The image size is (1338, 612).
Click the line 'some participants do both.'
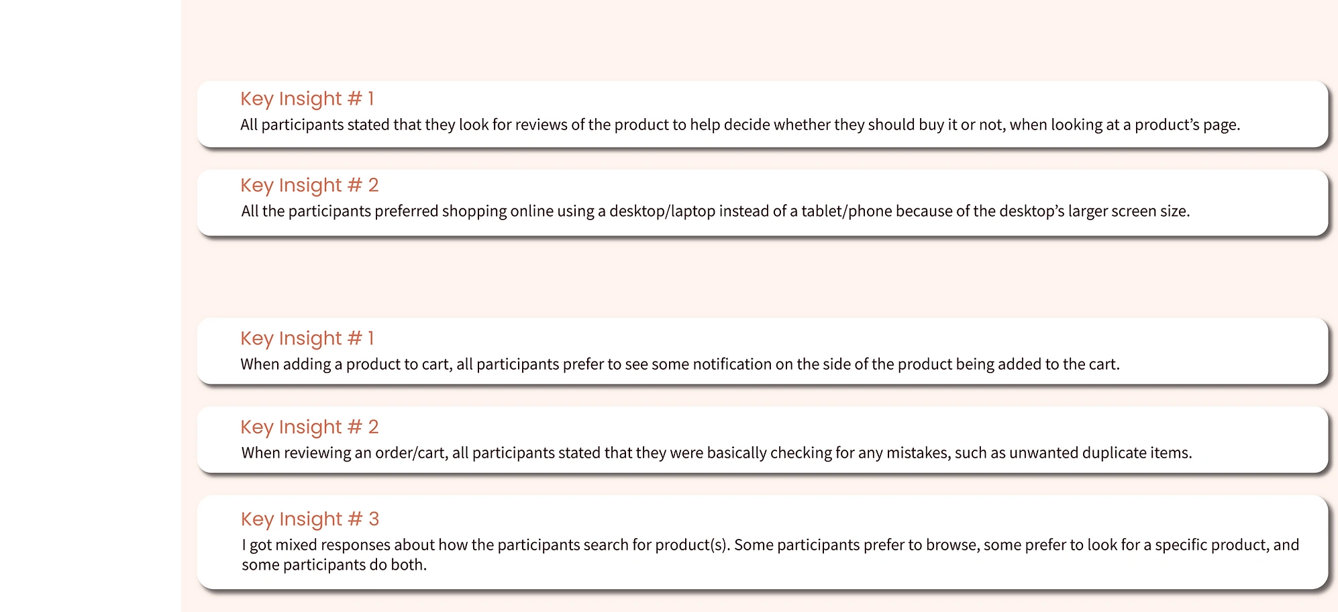click(334, 565)
